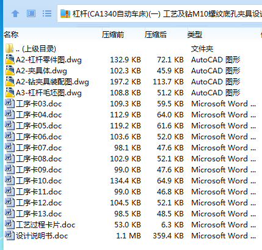Click the 134.4 KB size value
262x250 pixels.
tap(125, 181)
